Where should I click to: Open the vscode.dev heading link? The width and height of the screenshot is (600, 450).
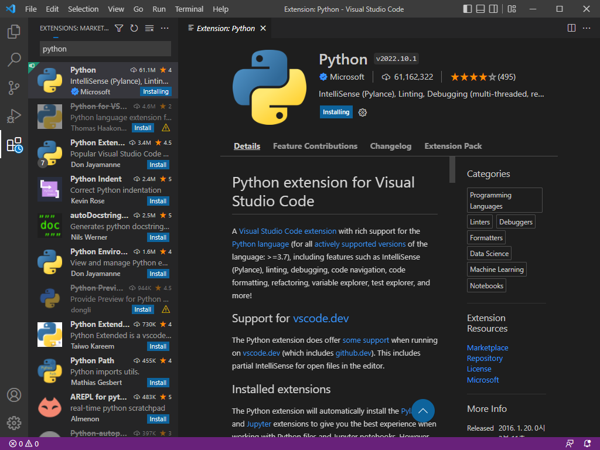[321, 318]
